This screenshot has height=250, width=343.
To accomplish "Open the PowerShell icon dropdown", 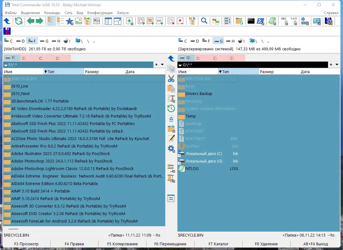I will (x=261, y=21).
